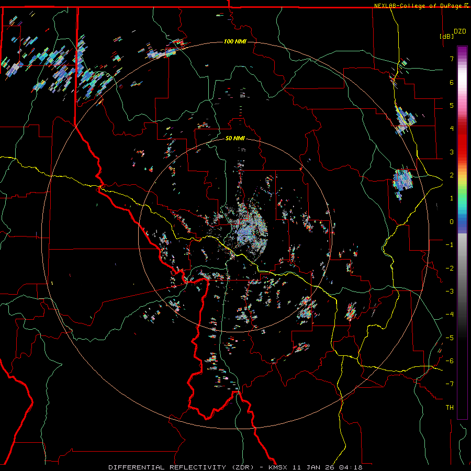Click the 11 JAN 26 date text
Screen dimensions: 471x471
click(x=314, y=467)
